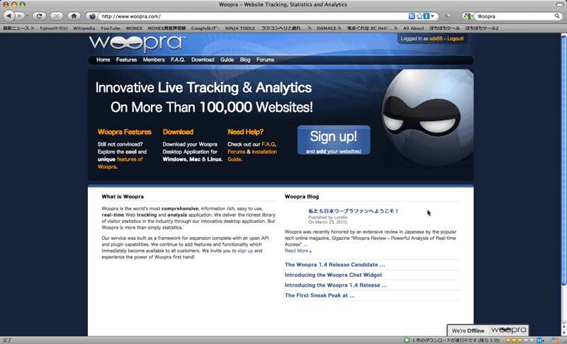567x344 pixels.
Task: Click the scrollbar up arrow
Action: tap(563, 327)
